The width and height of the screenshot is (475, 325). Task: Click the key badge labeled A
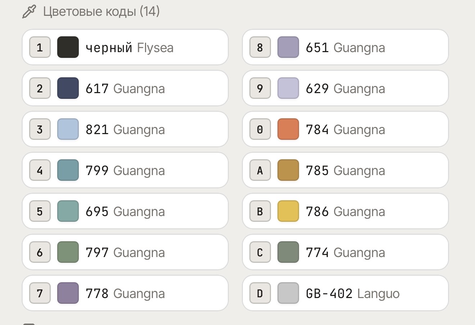[260, 170]
